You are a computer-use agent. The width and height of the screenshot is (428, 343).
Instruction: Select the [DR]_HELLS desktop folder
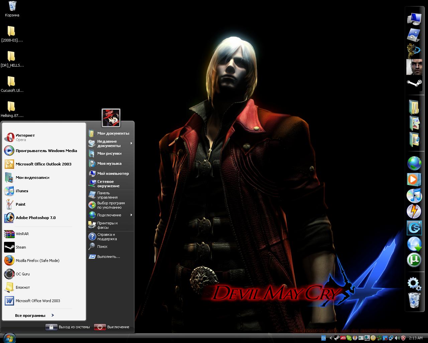point(12,59)
